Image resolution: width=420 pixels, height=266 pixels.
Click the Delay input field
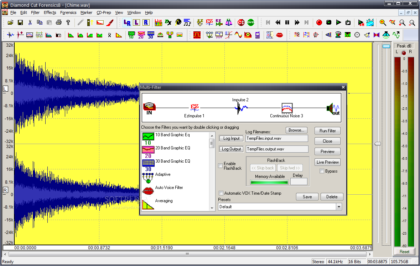pos(299,181)
